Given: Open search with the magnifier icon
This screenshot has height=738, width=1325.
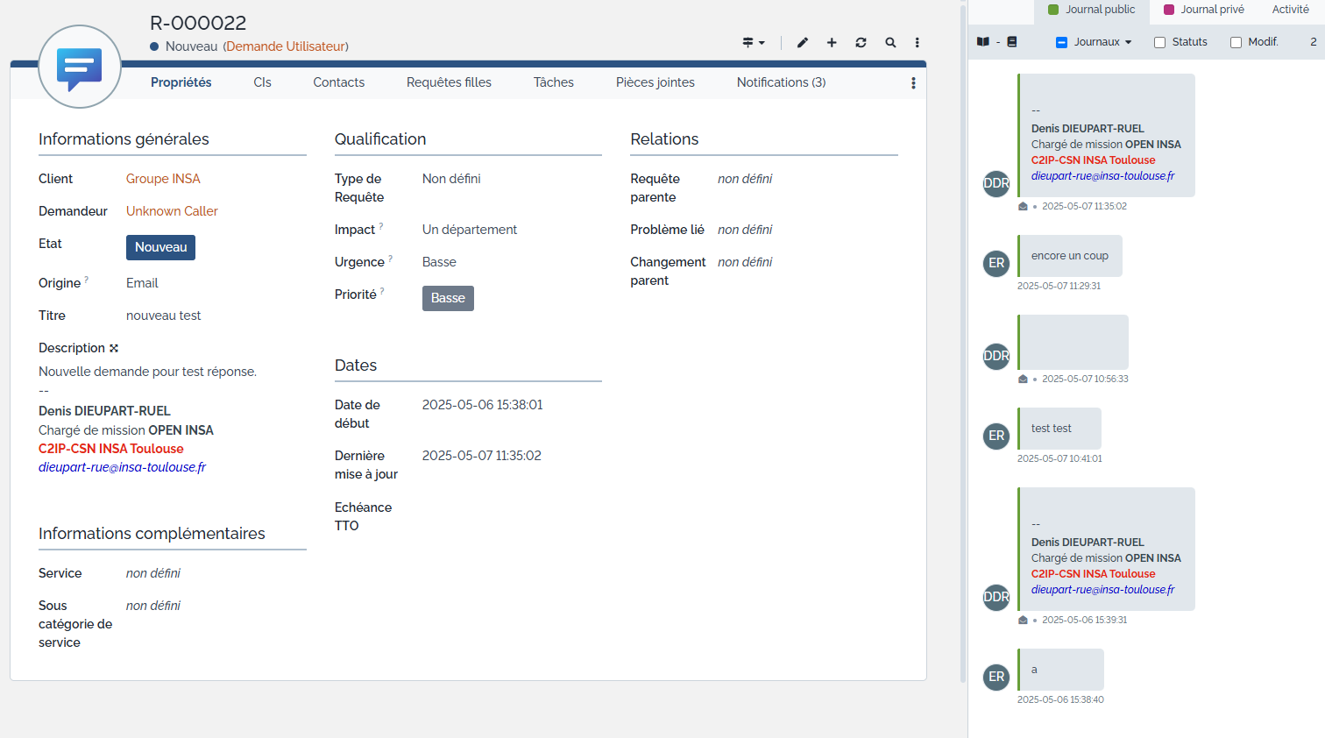Looking at the screenshot, I should [890, 42].
